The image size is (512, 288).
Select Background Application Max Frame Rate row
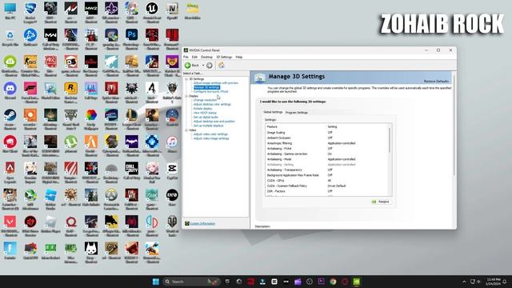(327, 175)
